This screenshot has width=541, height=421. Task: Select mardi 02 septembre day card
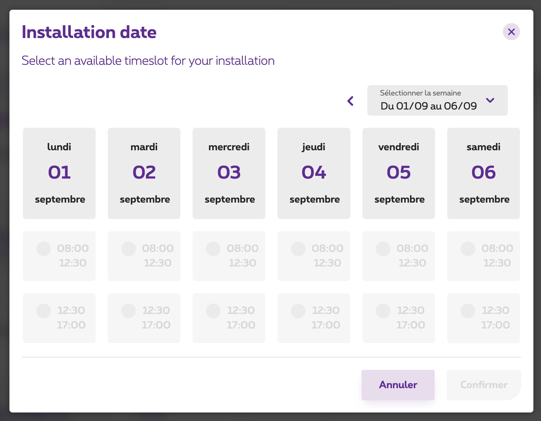coord(144,173)
